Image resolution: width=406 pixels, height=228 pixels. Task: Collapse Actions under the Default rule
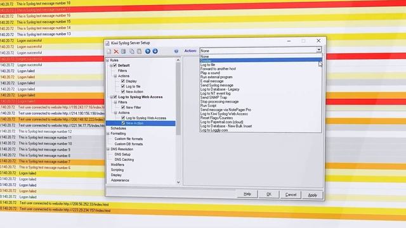[115, 76]
